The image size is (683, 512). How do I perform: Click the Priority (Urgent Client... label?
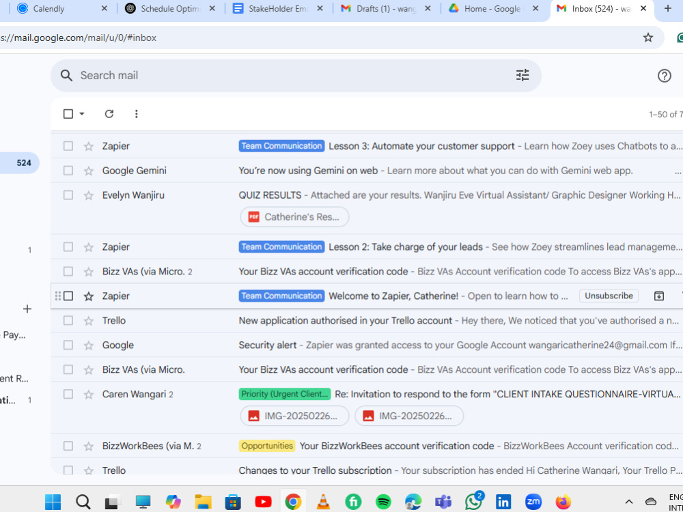tap(285, 394)
